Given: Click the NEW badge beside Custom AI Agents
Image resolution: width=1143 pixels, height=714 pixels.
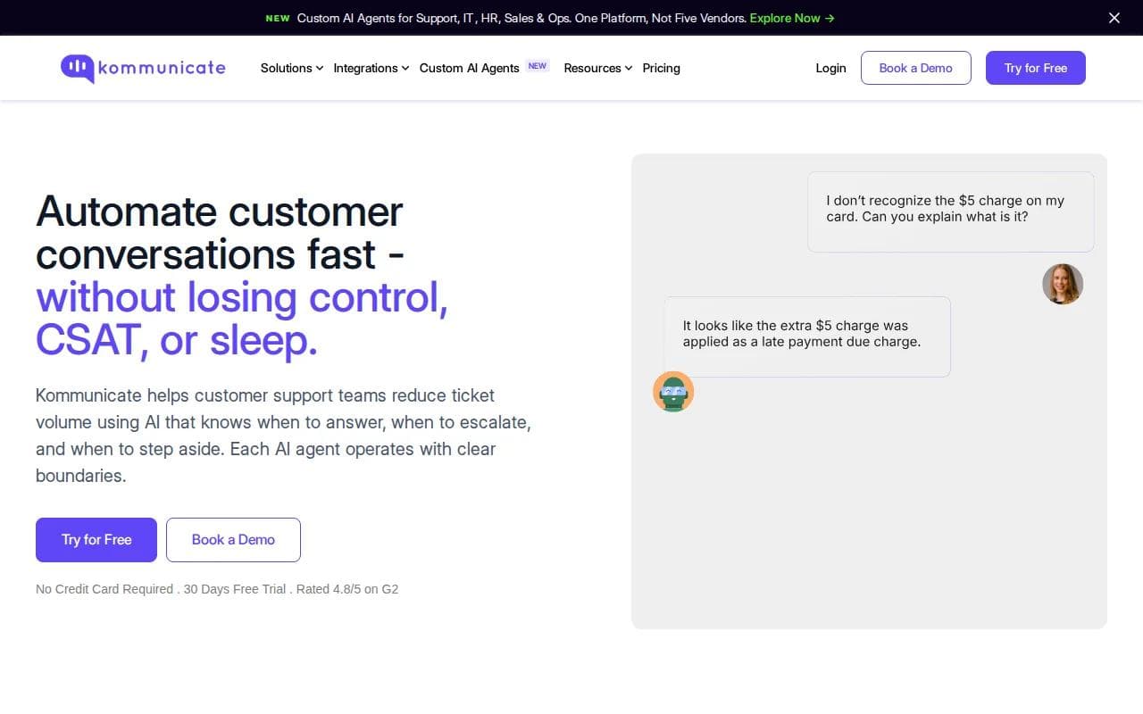Looking at the screenshot, I should point(538,66).
